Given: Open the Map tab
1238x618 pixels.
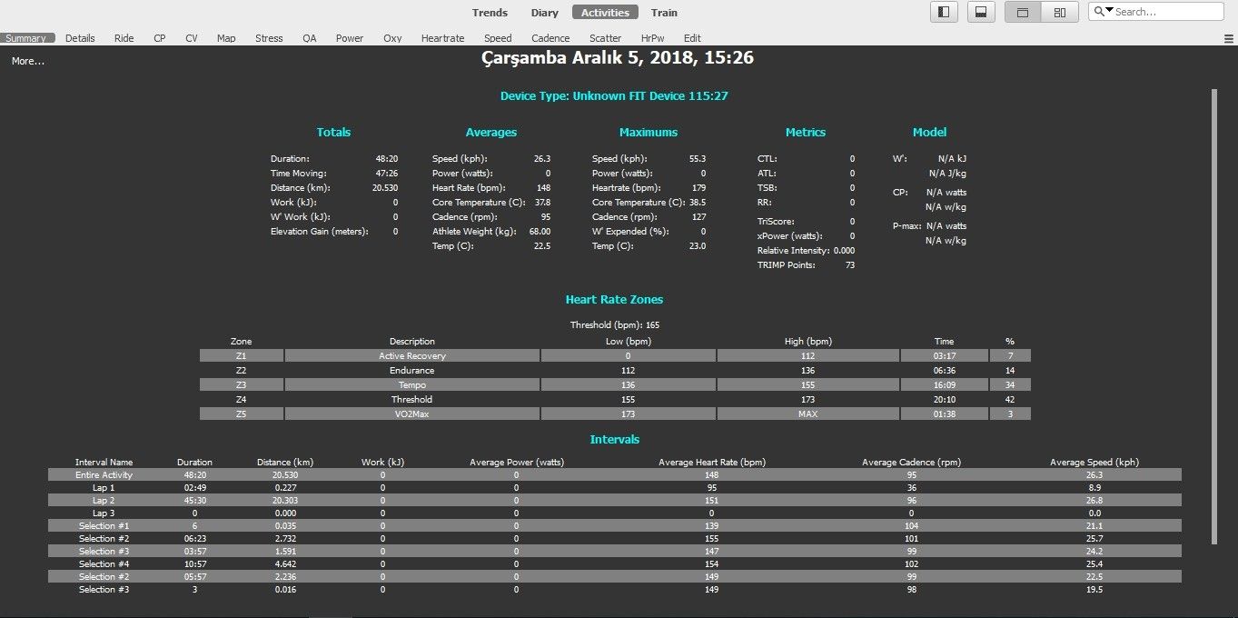Looking at the screenshot, I should coord(226,38).
